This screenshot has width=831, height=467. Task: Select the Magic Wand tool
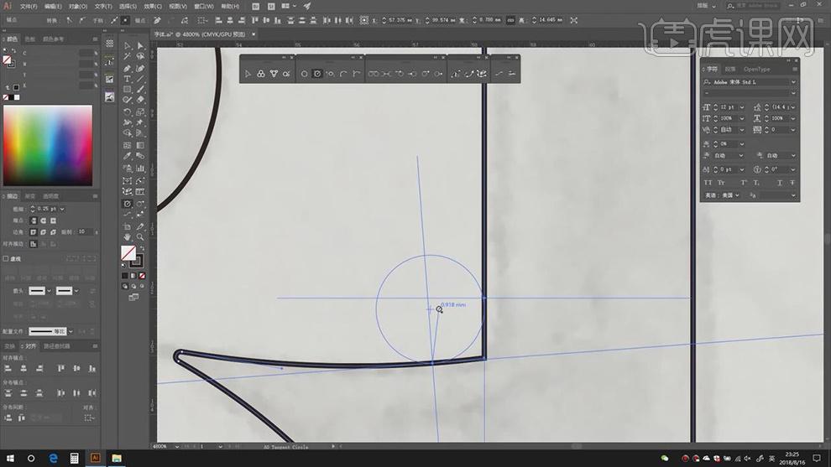[x=128, y=57]
